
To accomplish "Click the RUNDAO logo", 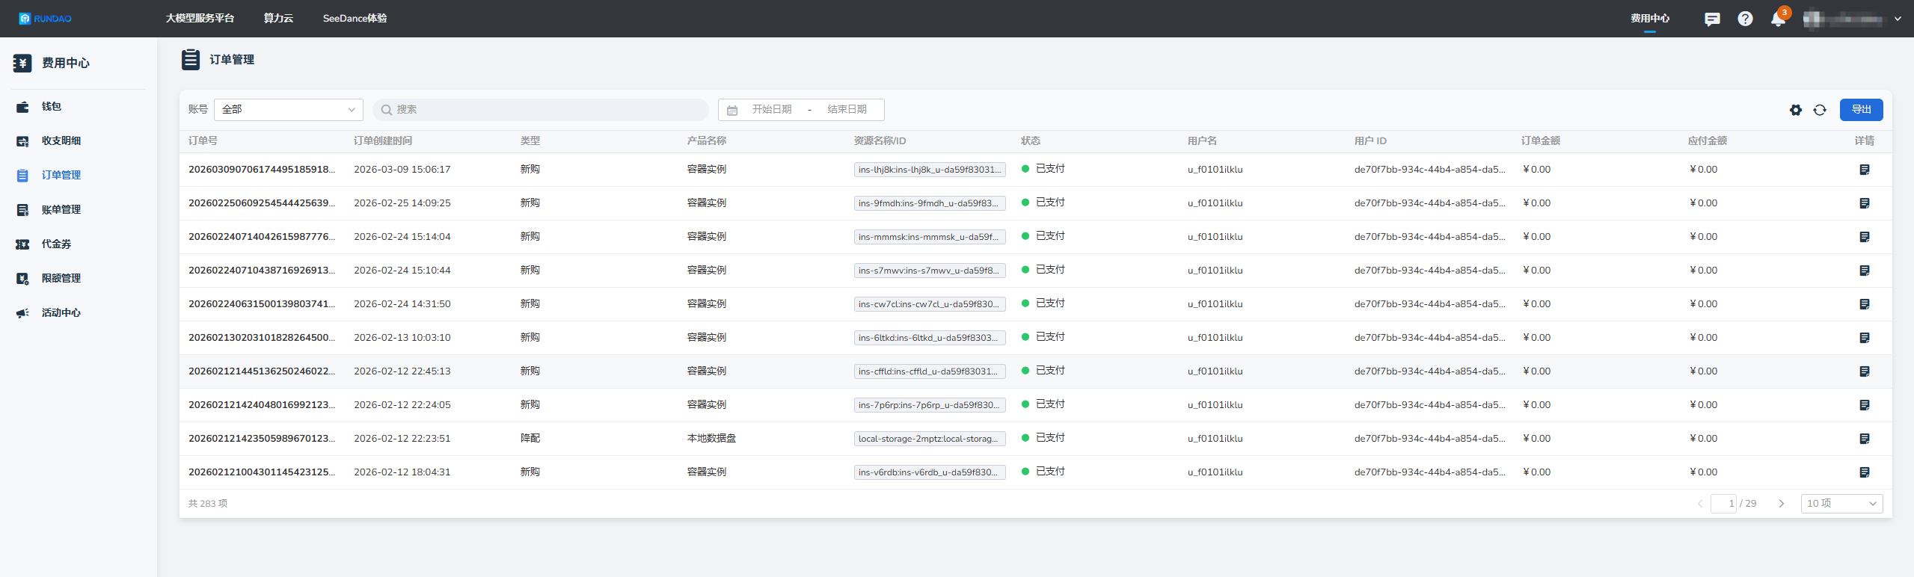I will pos(46,19).
